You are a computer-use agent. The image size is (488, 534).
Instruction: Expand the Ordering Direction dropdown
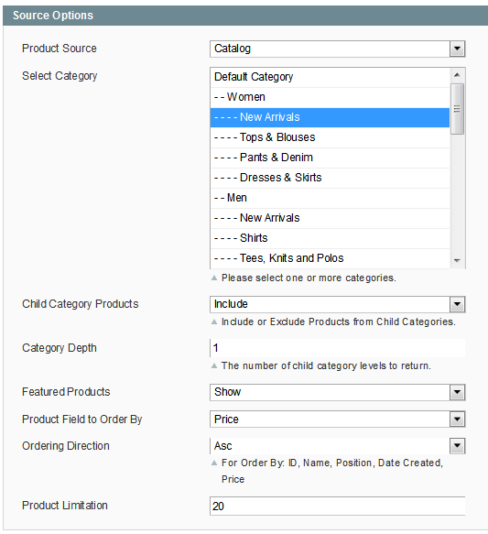(x=337, y=446)
